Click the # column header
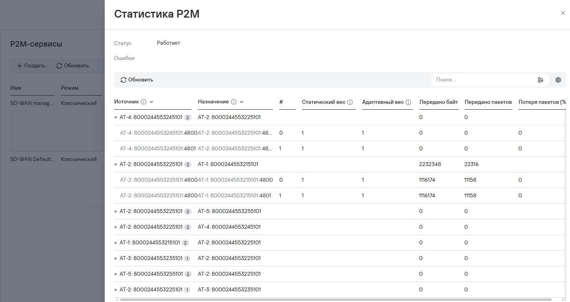Viewport: 570px width, 302px height. click(x=281, y=102)
